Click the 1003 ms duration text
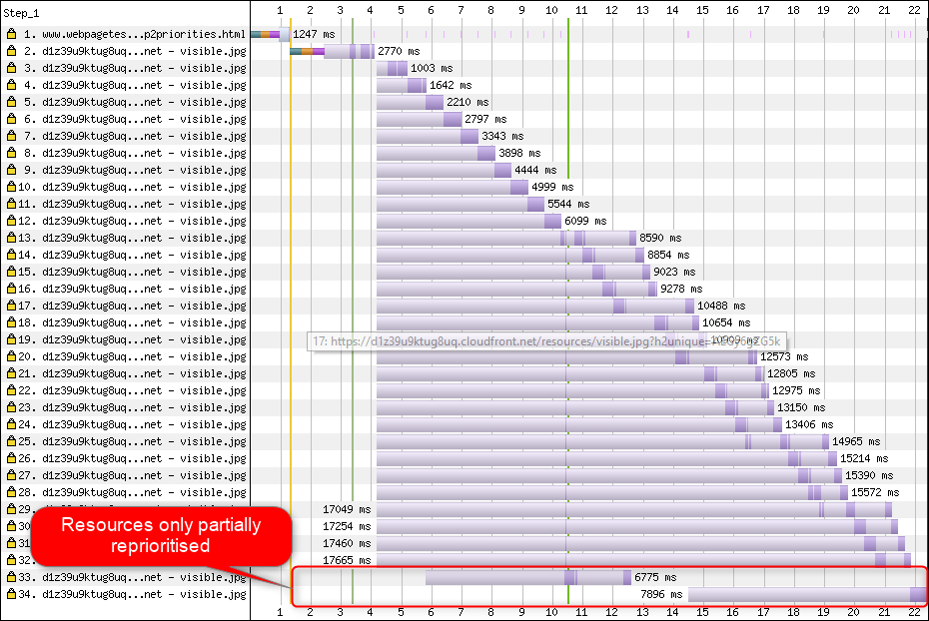 point(432,68)
